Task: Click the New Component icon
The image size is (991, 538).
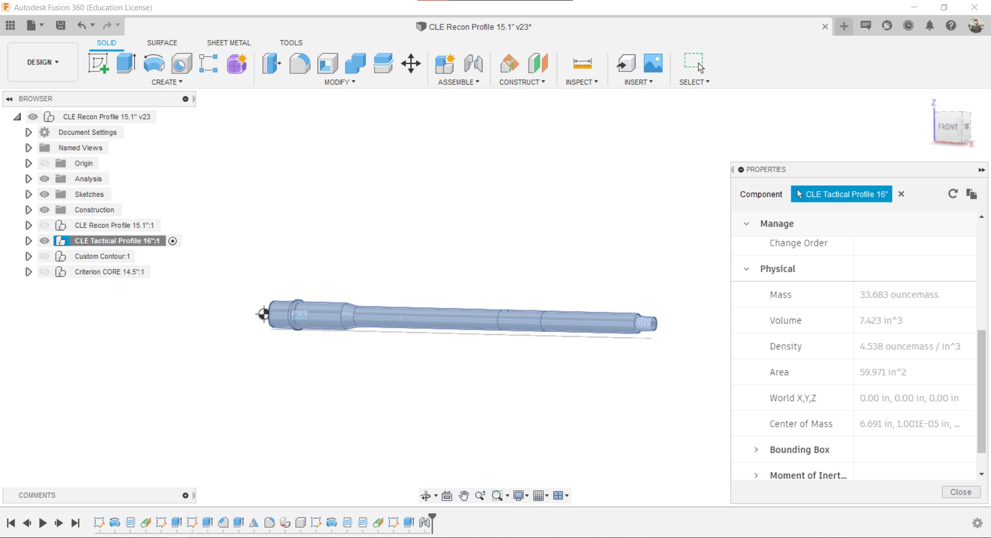Action: 445,64
